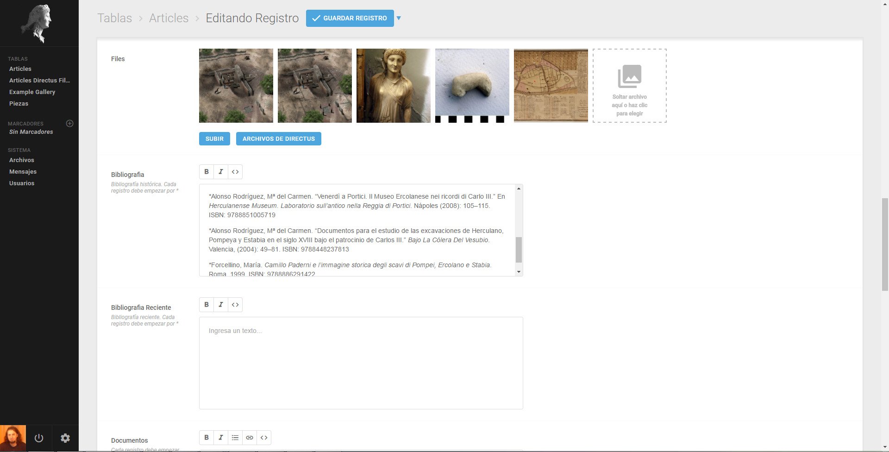Click the 'Documentos' field label
This screenshot has width=889, height=452.
(130, 440)
